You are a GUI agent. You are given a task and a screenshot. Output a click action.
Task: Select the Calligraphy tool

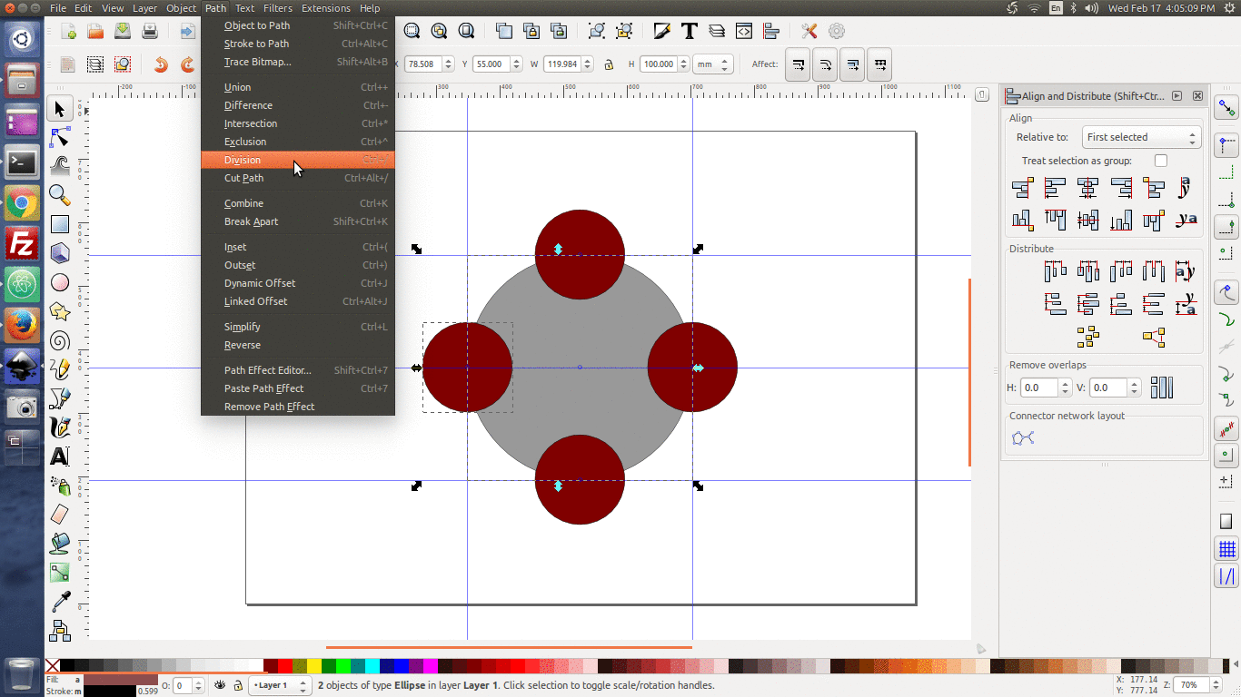(x=60, y=427)
